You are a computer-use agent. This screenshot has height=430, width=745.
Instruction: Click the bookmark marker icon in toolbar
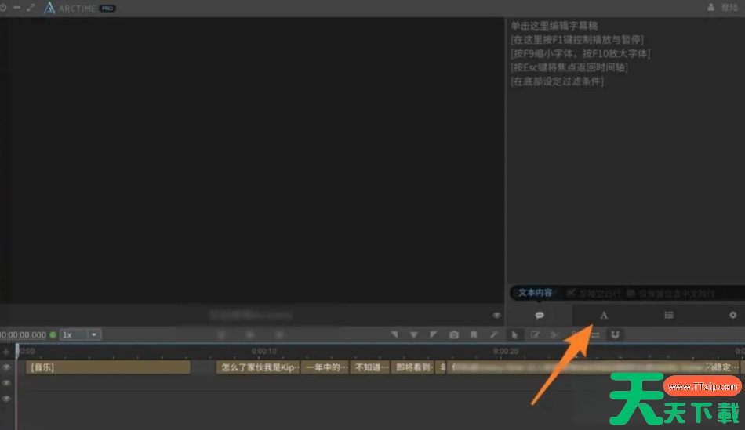click(474, 335)
